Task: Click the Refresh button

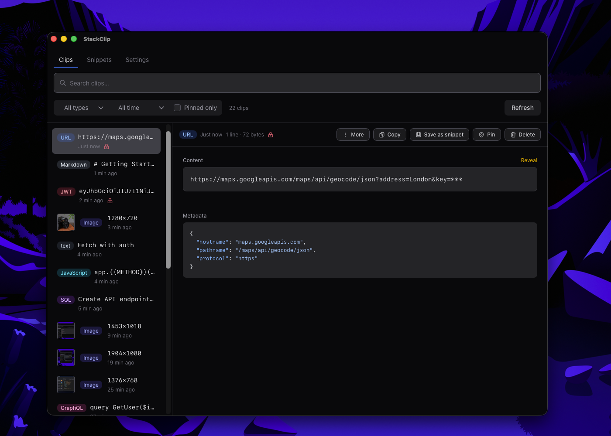Action: tap(522, 107)
